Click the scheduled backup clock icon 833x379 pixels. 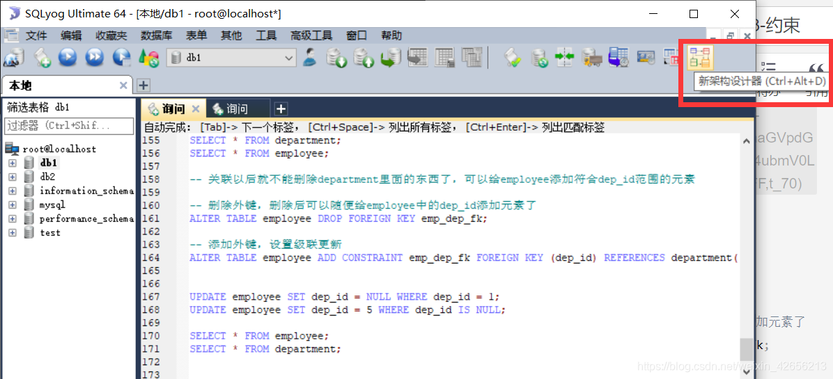tap(618, 57)
